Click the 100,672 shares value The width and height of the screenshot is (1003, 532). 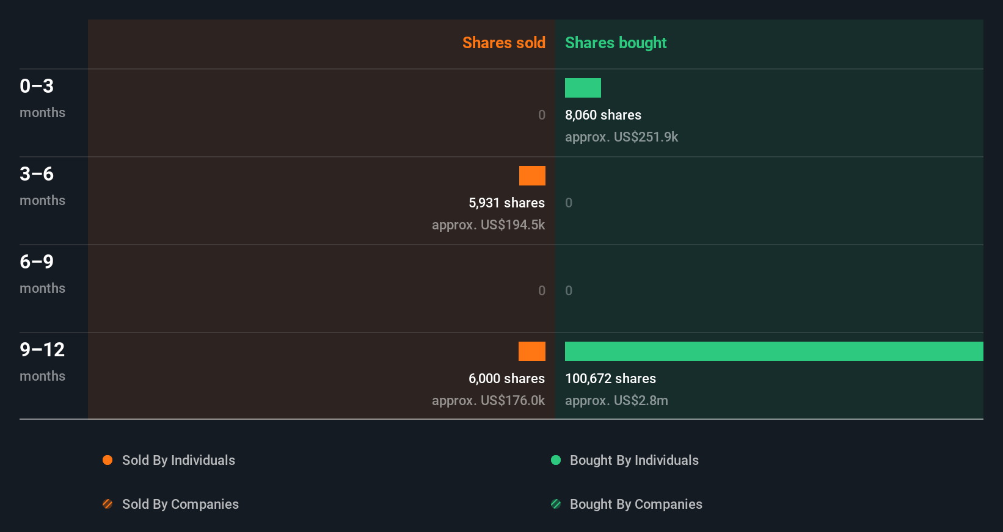pos(610,378)
